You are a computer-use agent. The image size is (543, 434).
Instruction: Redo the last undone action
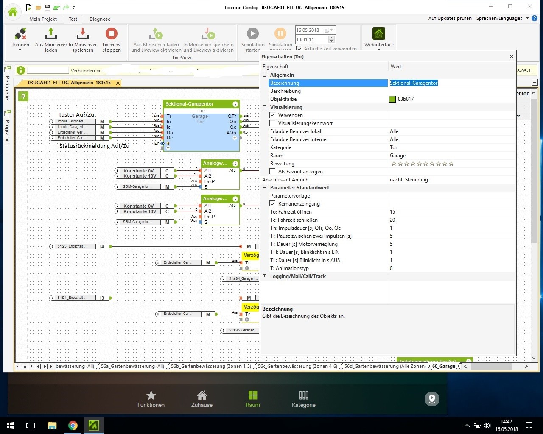coord(66,8)
